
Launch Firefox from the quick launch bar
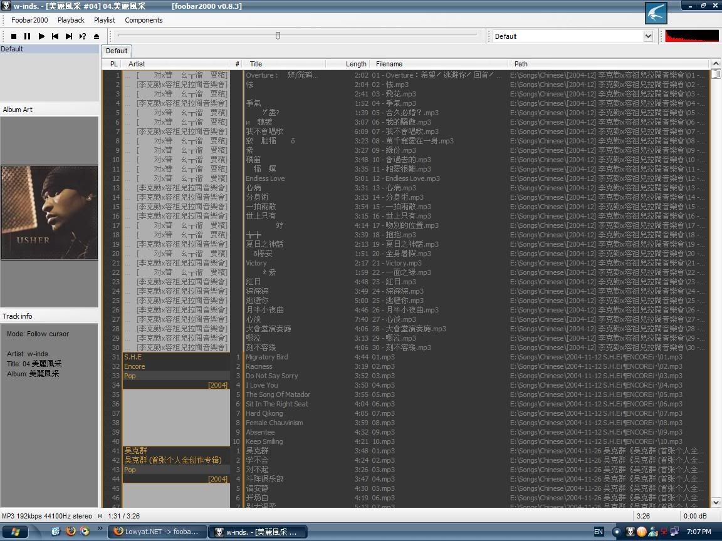pyautogui.click(x=70, y=532)
